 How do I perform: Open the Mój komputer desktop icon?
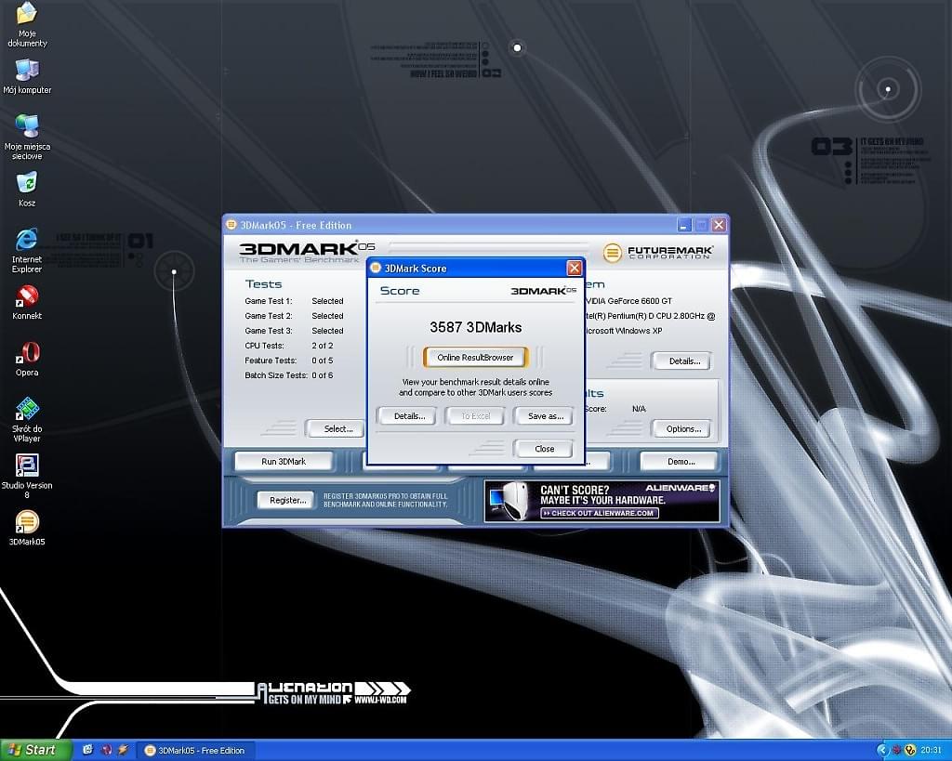click(27, 77)
